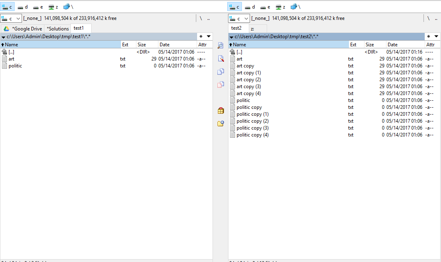Edit selected file with the pencil icon
This screenshot has width=441, height=262.
(221, 58)
